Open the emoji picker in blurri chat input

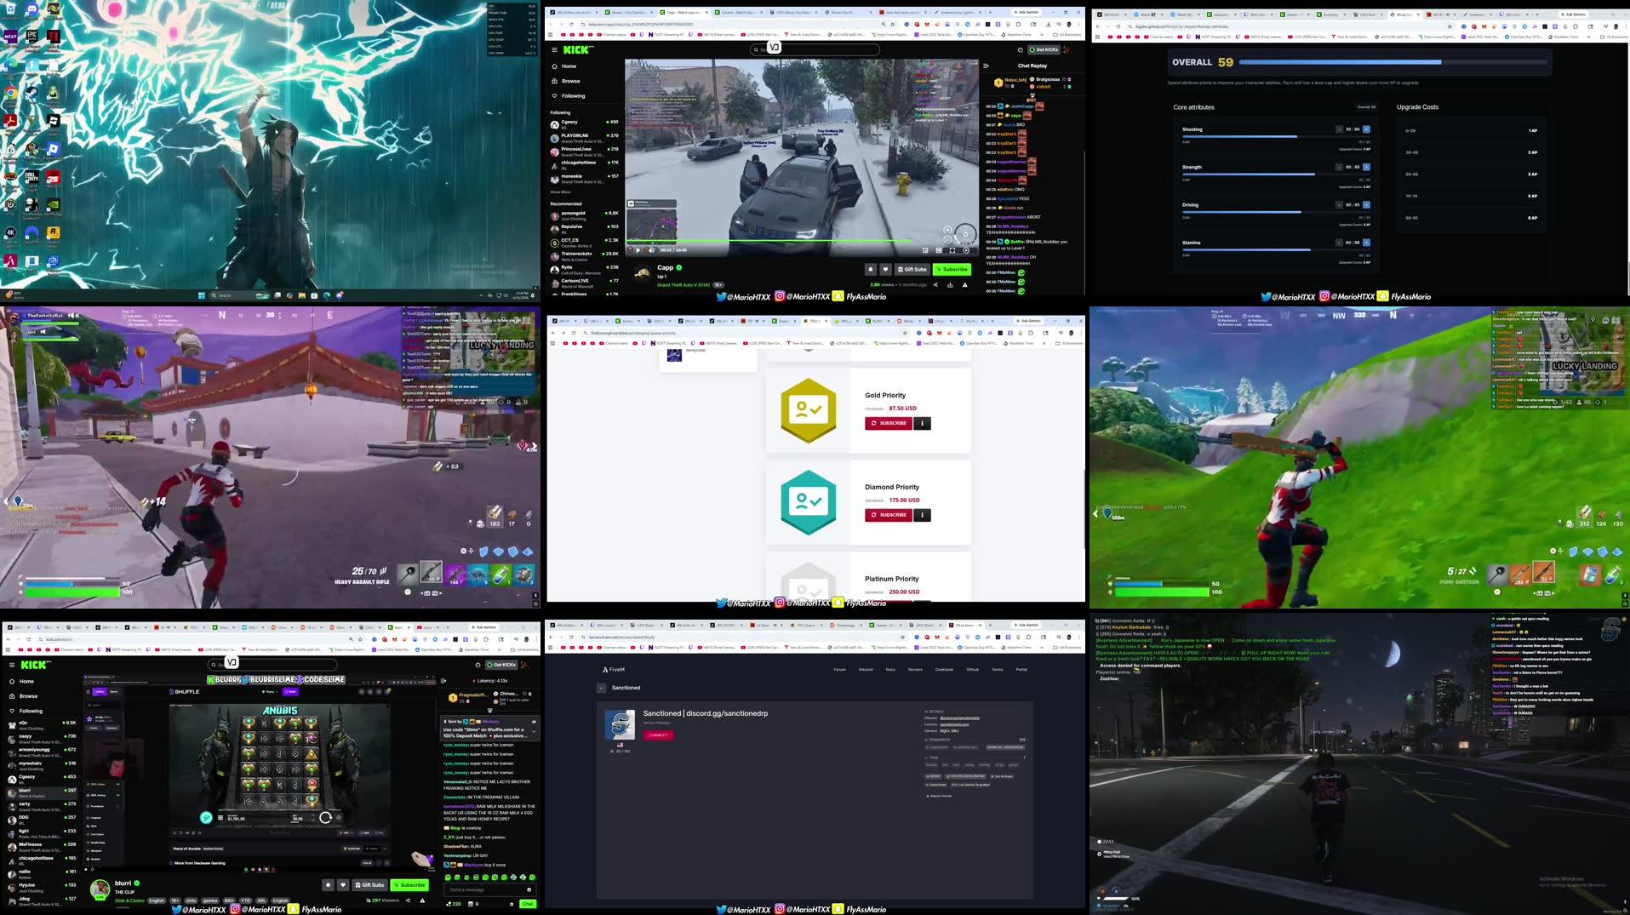pyautogui.click(x=529, y=889)
